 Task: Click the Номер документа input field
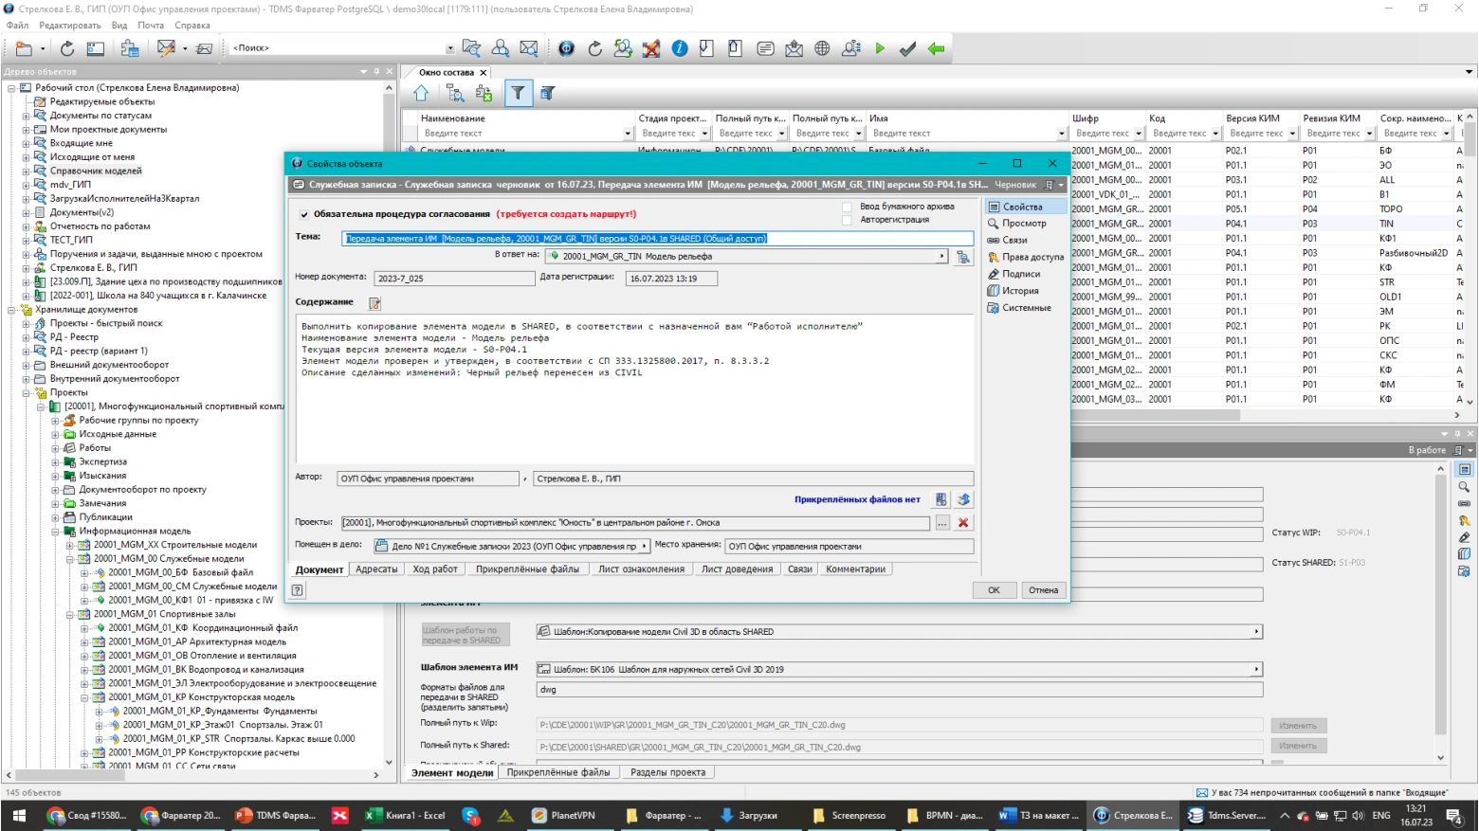tap(453, 279)
